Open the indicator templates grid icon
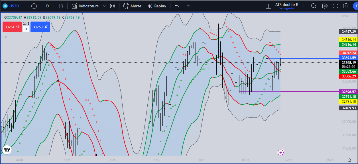Image resolution: width=358 pixels, height=164 pixels. coord(113,6)
